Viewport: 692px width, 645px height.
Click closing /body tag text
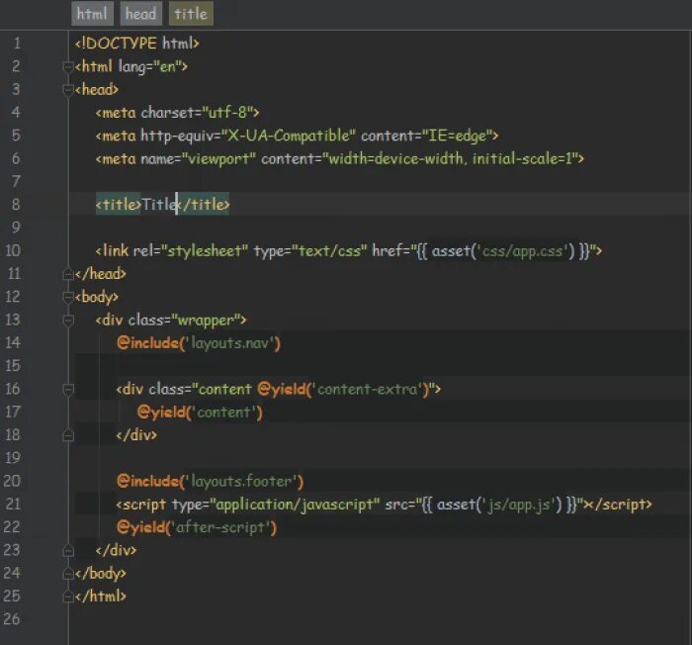click(x=101, y=574)
